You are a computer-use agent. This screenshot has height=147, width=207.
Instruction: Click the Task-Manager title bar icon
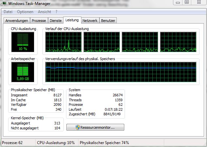click(x=4, y=3)
